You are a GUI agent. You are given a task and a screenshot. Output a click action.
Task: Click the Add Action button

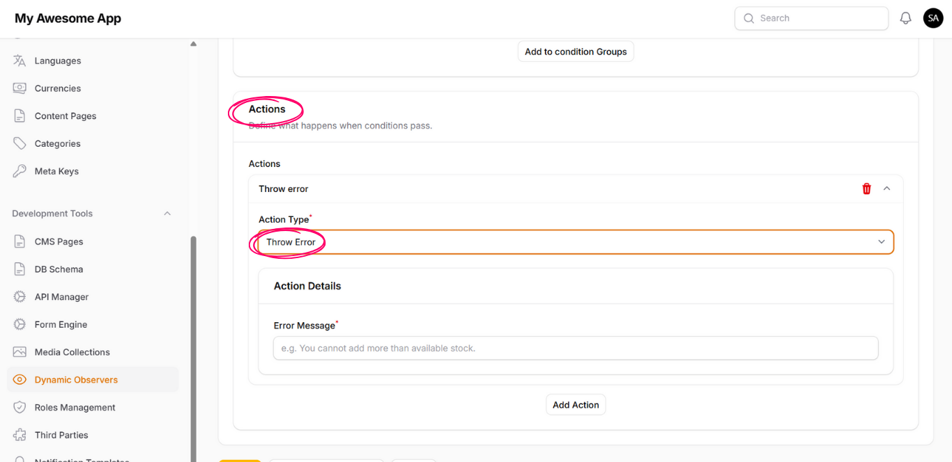[575, 405]
